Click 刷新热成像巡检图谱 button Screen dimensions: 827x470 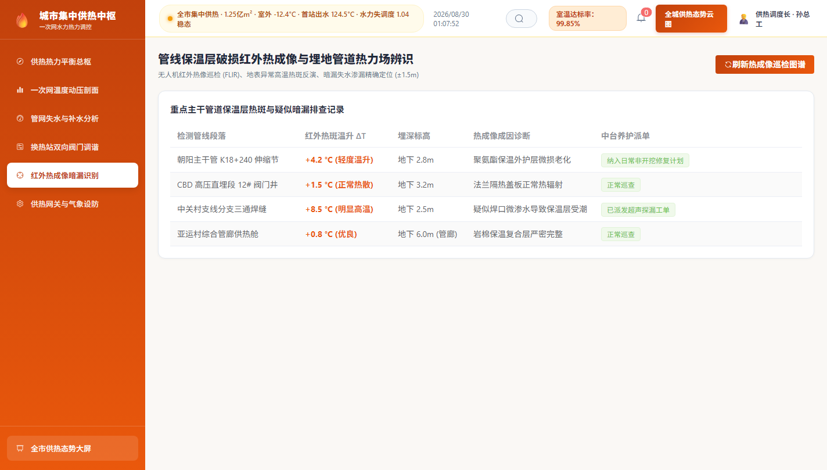coord(764,64)
